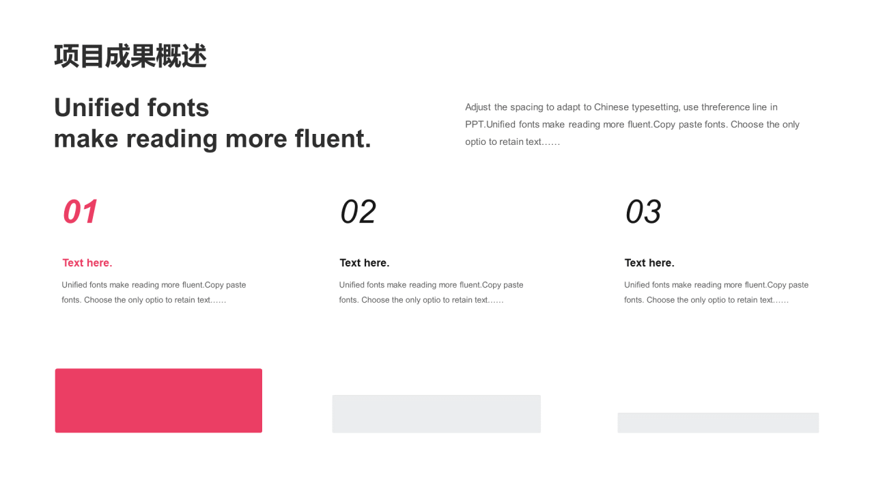Click the 'Unified fonts' headline text
The image size is (874, 492).
point(132,107)
